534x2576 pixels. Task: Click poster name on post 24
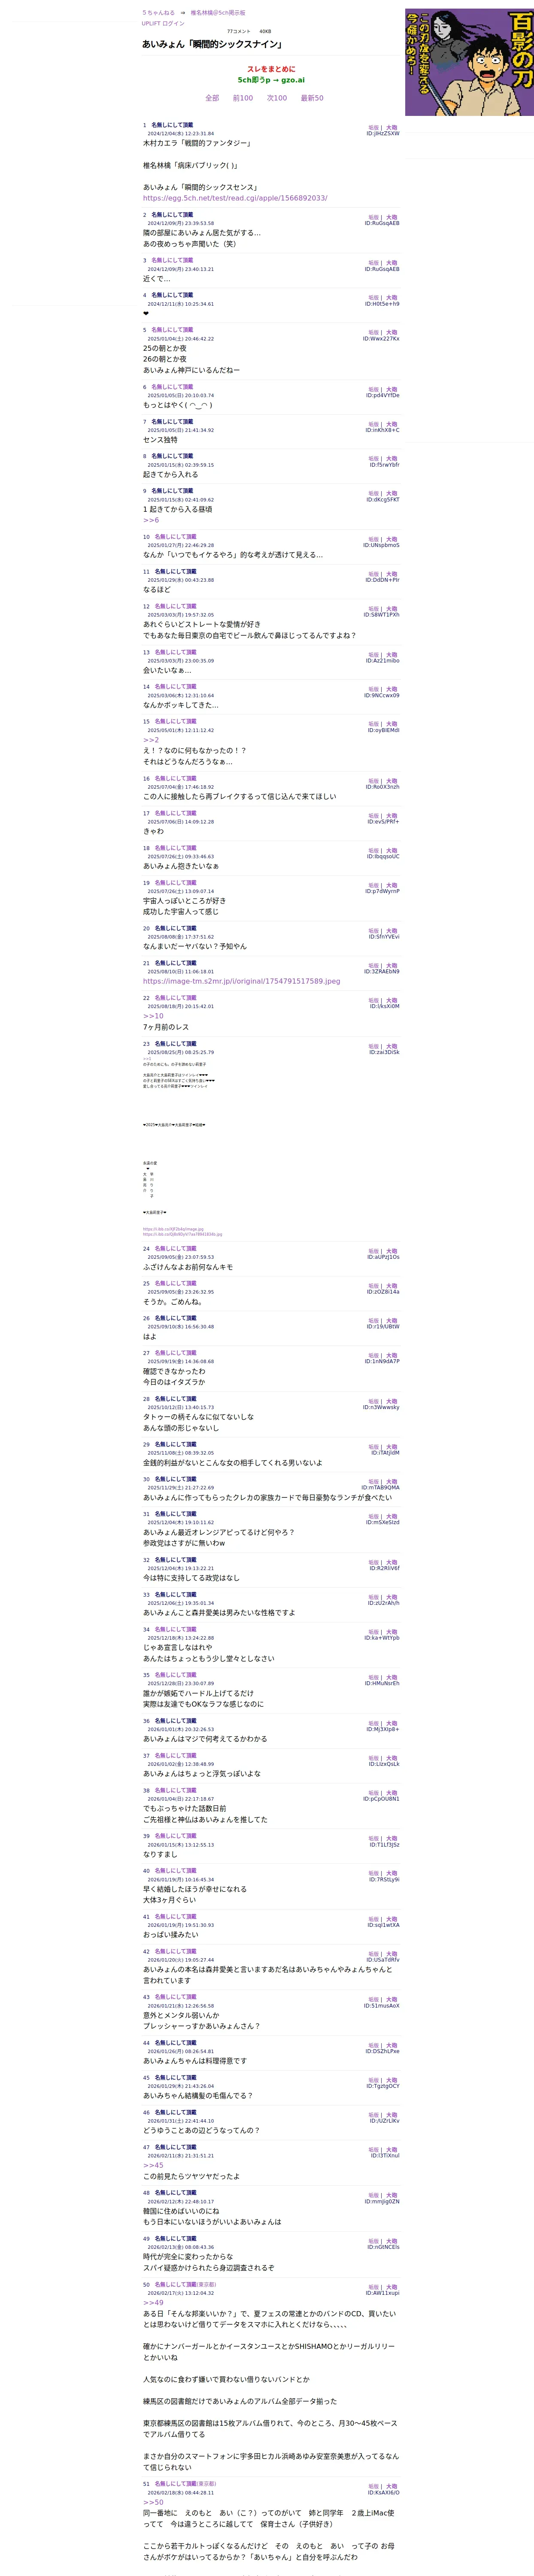(x=175, y=1249)
